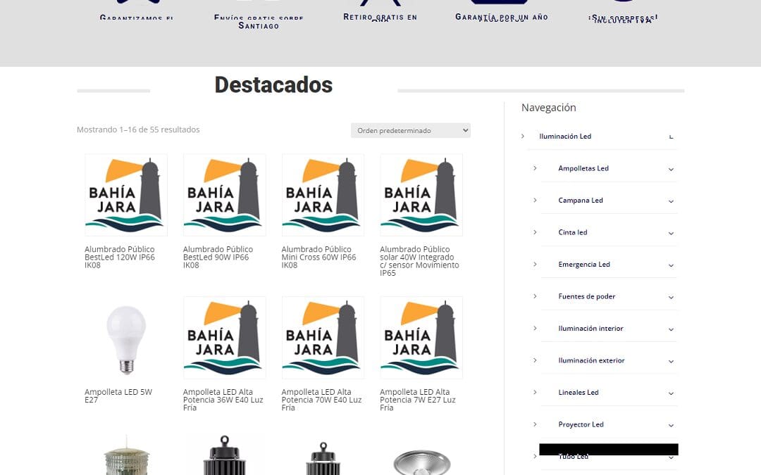Open the Iluminación interior category
Screen dimensions: 761x475
pos(590,328)
